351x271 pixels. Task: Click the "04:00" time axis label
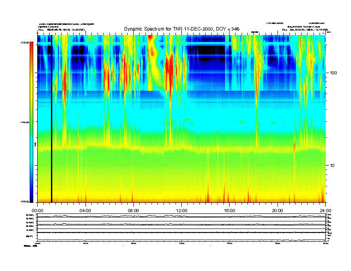point(86,211)
